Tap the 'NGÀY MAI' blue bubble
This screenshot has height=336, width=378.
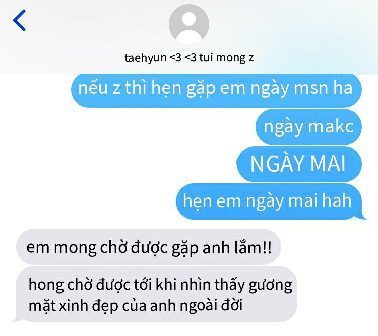pyautogui.click(x=299, y=164)
